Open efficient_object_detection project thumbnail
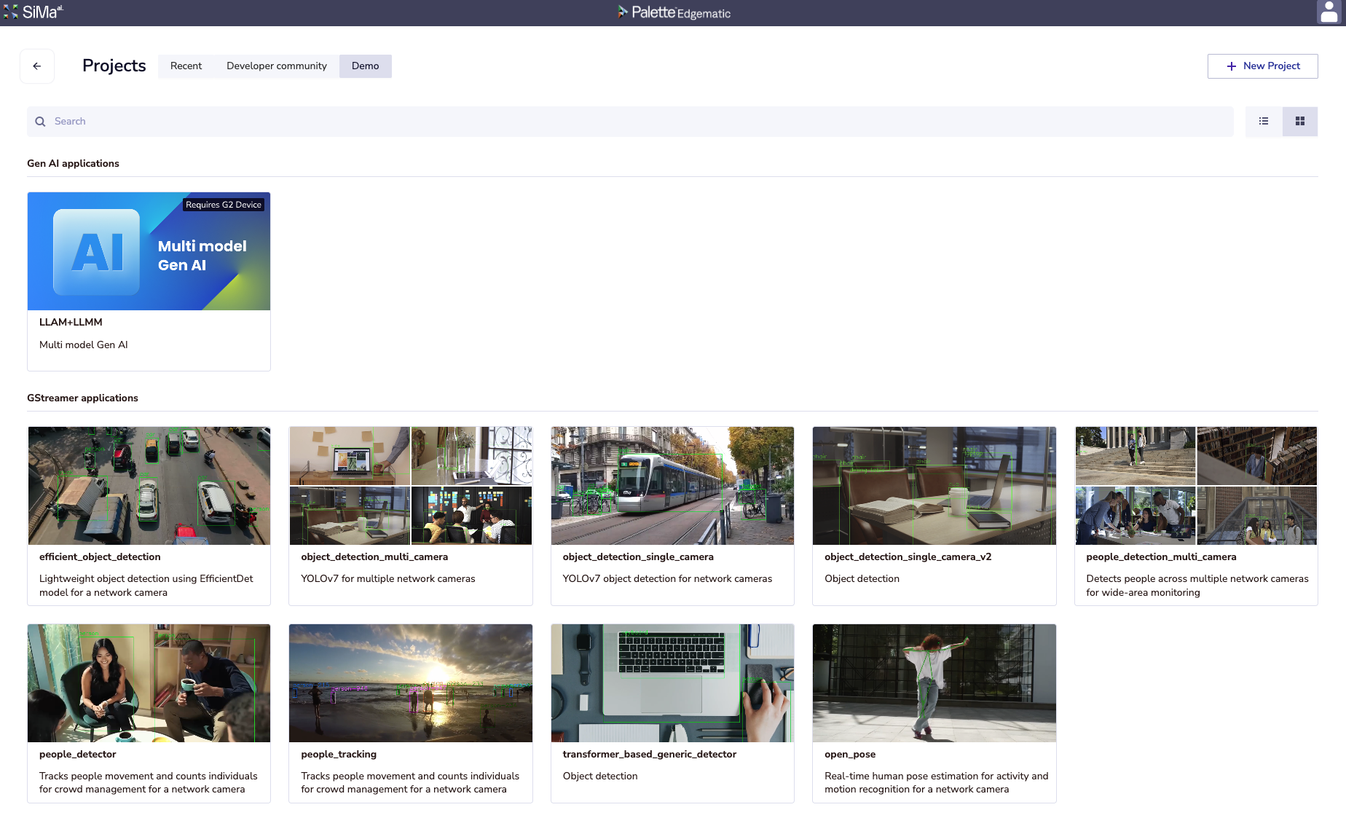The height and width of the screenshot is (826, 1346). [149, 486]
